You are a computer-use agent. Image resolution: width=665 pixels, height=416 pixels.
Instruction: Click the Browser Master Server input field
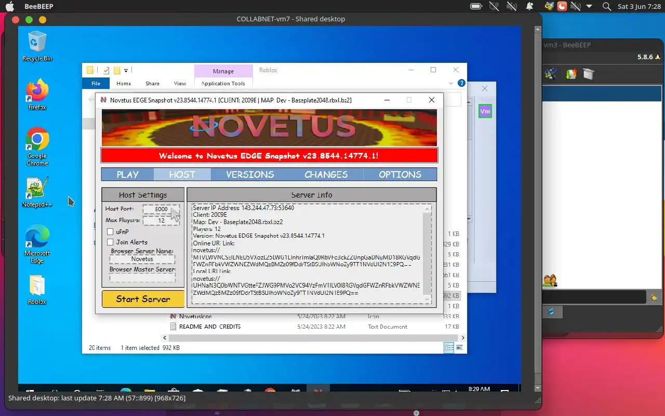(142, 277)
